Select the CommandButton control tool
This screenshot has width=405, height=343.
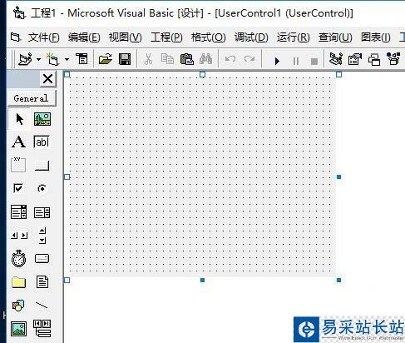point(42,166)
